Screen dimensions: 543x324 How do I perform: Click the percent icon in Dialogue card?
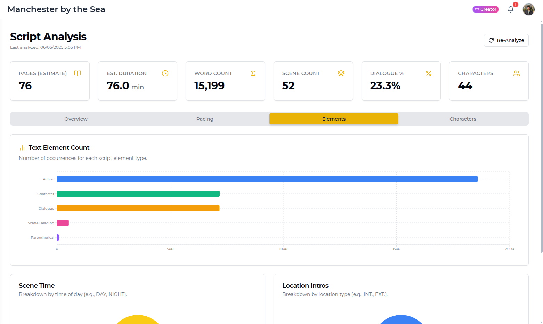point(429,73)
